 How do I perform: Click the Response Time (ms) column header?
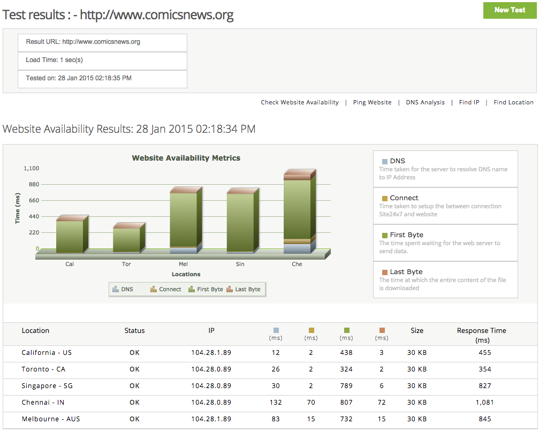click(482, 335)
